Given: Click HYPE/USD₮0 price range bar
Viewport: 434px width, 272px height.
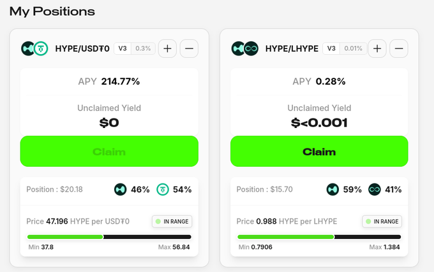Looking at the screenshot, I should pos(109,237).
